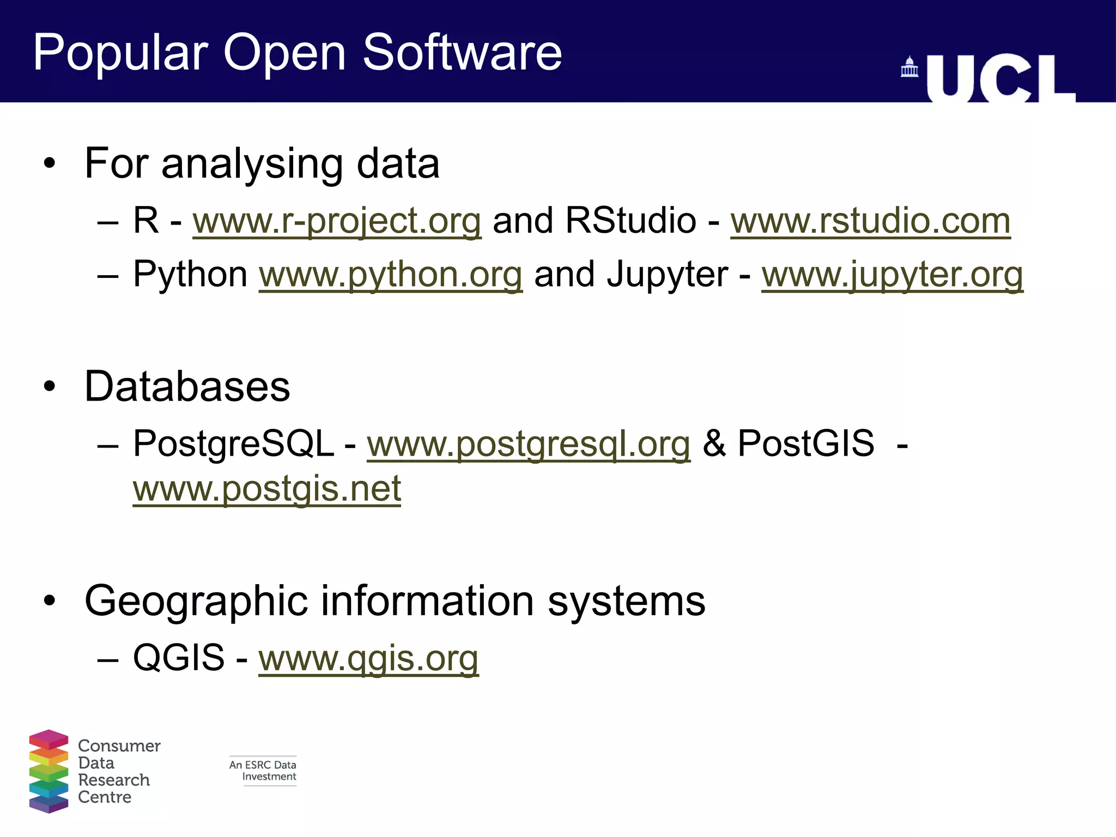1116x837 pixels.
Task: Click the Consumer Data Research Centre logo
Action: point(95,771)
